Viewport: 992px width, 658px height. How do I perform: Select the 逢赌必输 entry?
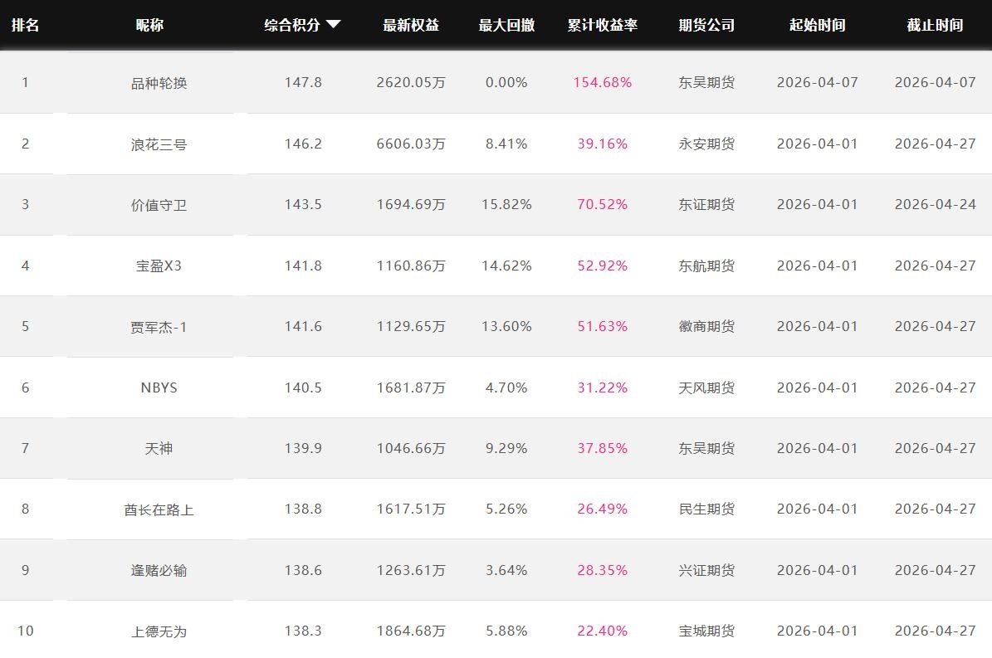point(159,571)
